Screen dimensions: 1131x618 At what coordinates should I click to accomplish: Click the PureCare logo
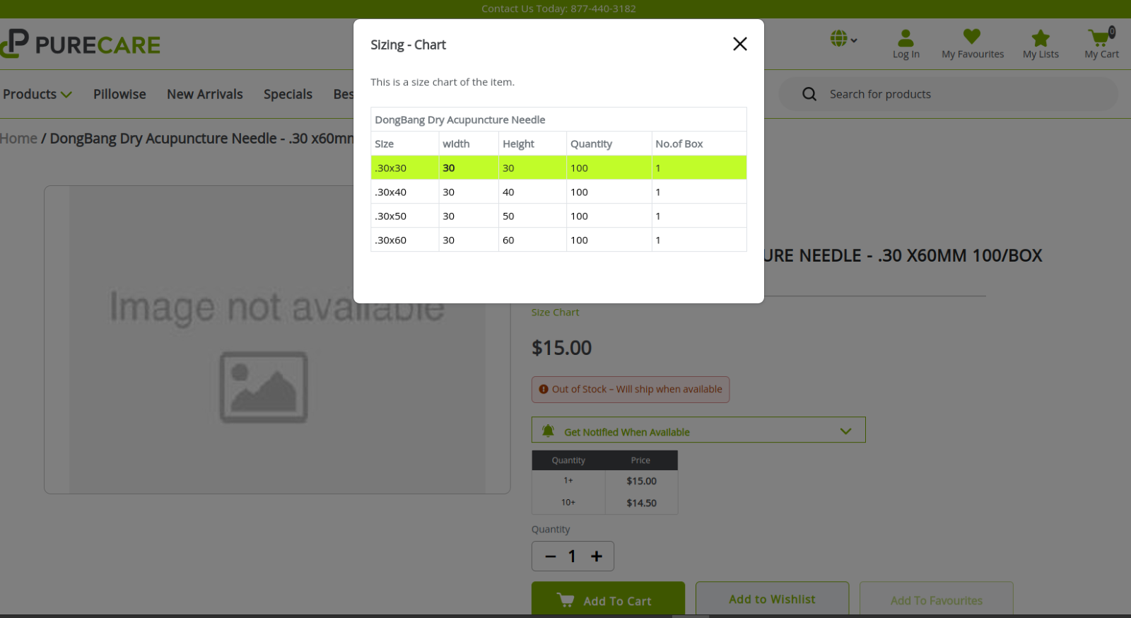(x=80, y=44)
